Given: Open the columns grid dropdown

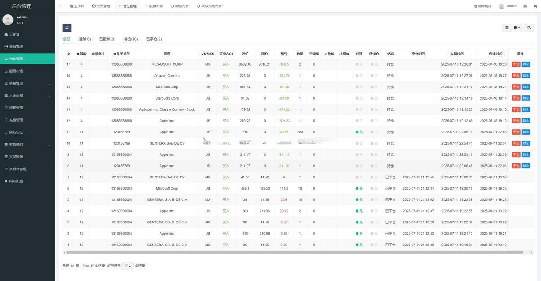Looking at the screenshot, I should [517, 28].
